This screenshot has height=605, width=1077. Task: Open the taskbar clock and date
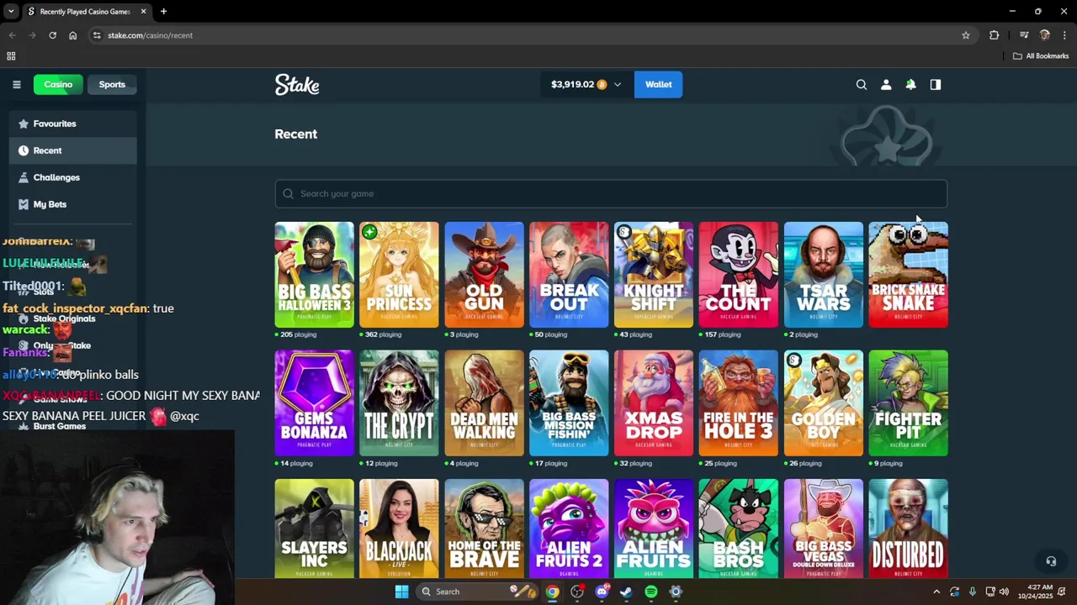[x=1040, y=592]
